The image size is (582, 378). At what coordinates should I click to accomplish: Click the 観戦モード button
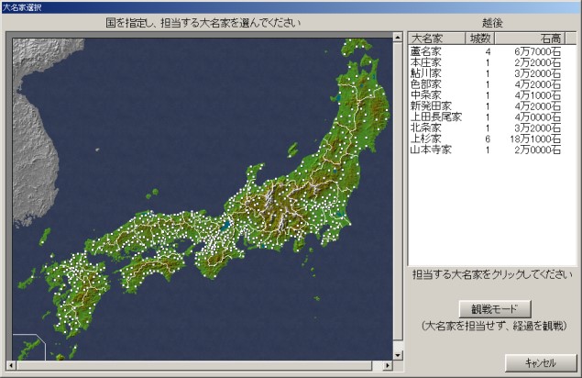[495, 309]
